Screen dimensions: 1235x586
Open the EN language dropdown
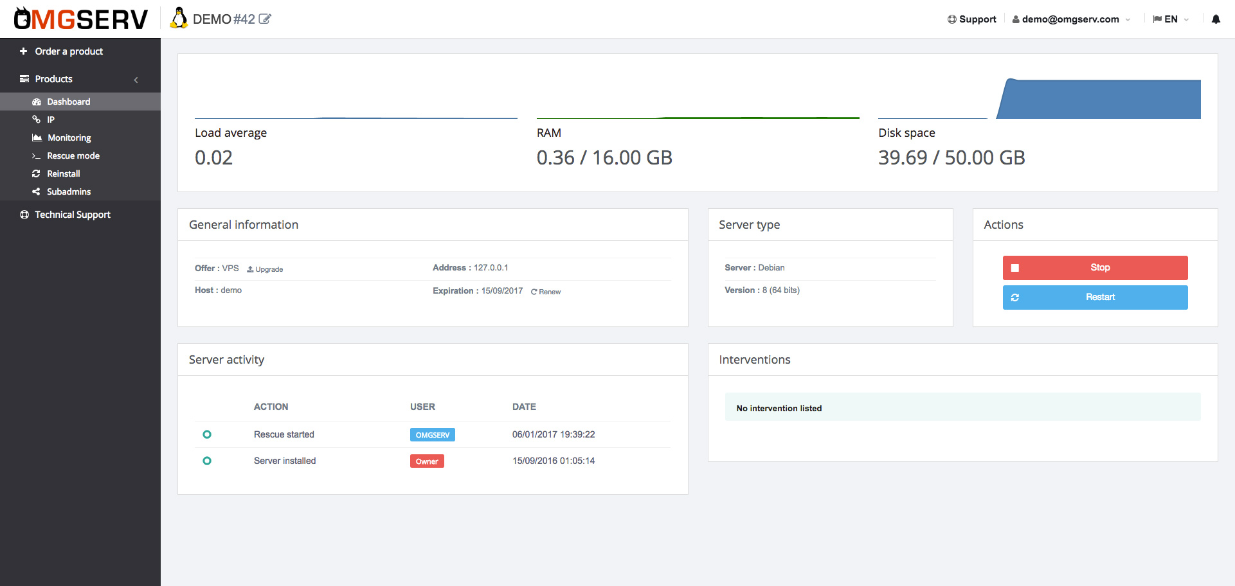(1171, 19)
